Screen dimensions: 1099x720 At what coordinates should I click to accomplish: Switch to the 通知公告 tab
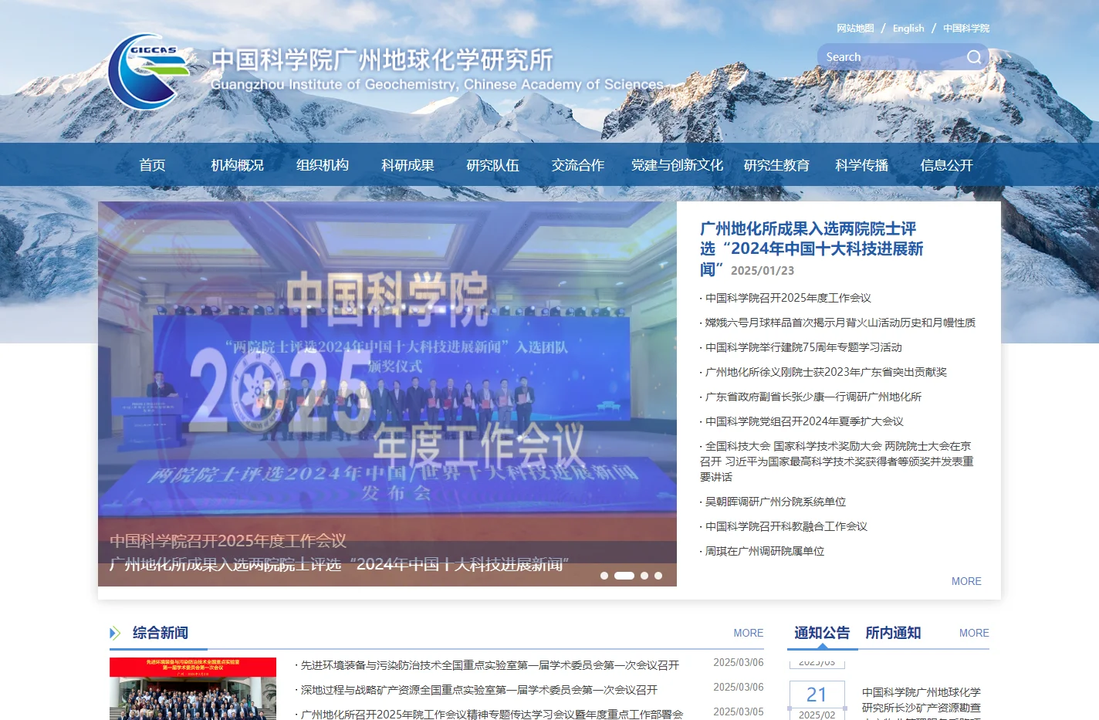822,633
